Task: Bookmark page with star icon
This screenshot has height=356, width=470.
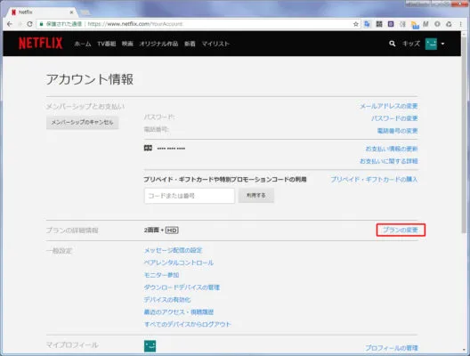Action: coord(356,24)
